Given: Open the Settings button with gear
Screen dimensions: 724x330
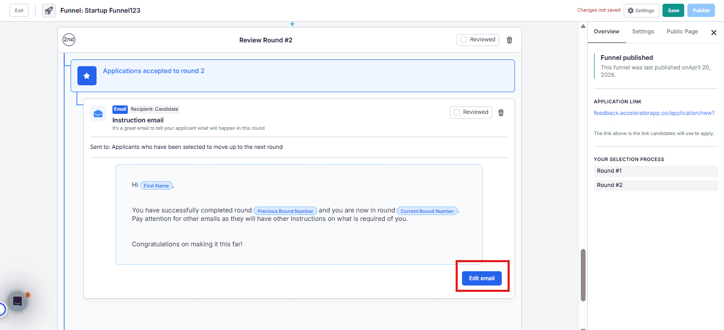Looking at the screenshot, I should (641, 11).
